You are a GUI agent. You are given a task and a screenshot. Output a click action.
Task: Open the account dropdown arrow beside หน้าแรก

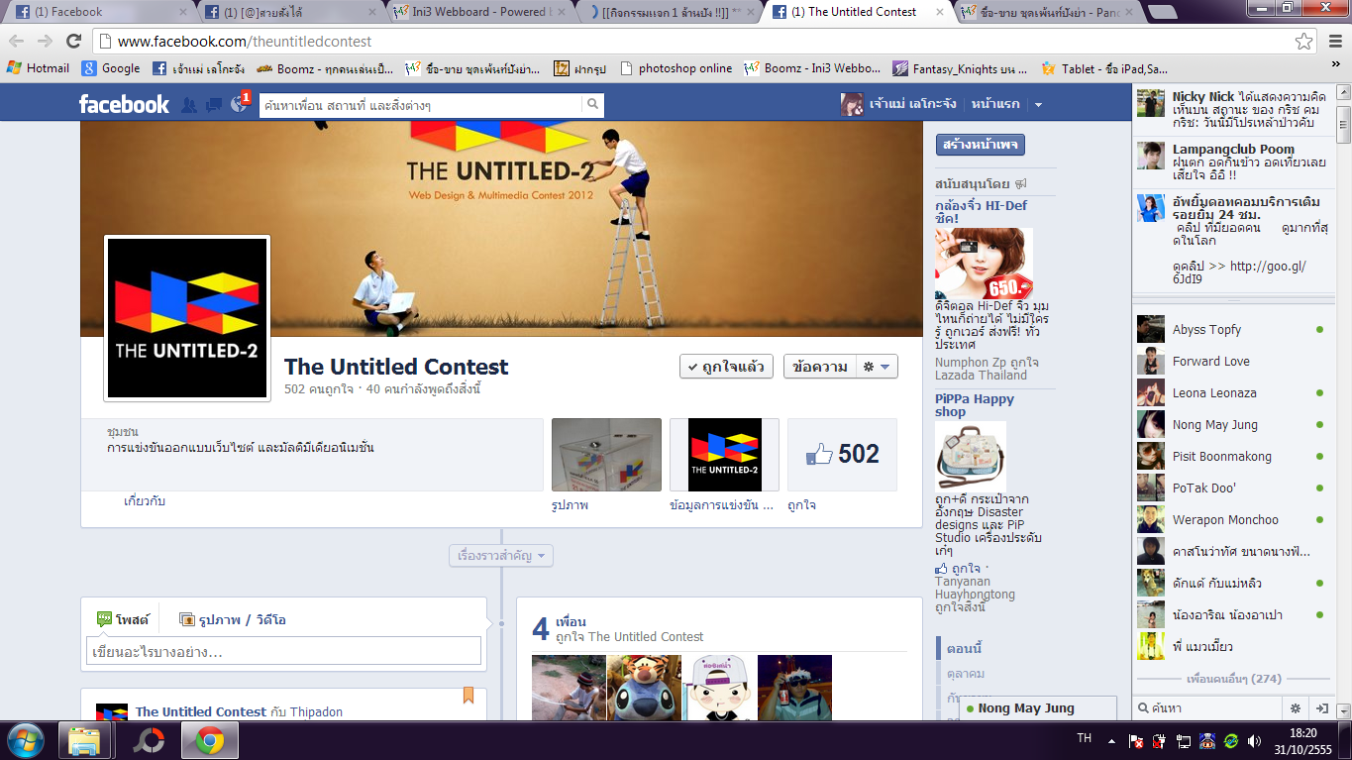[1038, 104]
